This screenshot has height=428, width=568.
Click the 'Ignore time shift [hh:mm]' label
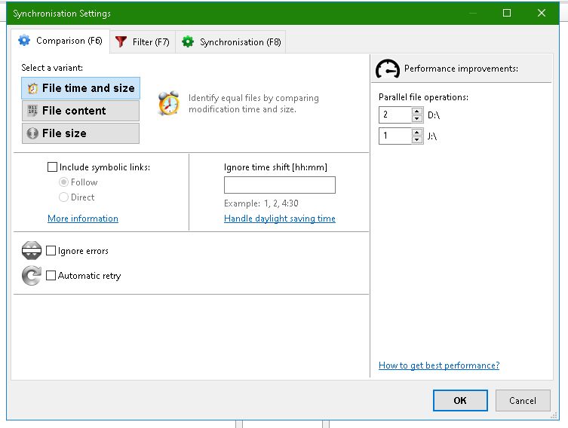[275, 167]
